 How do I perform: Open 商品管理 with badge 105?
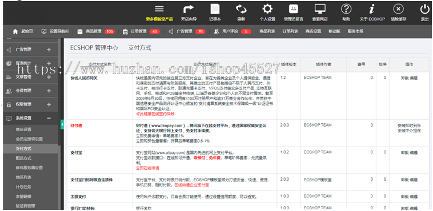pyautogui.click(x=96, y=31)
